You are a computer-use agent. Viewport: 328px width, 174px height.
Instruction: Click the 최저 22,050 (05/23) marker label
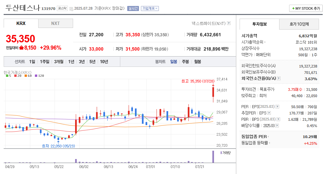pos(58,146)
